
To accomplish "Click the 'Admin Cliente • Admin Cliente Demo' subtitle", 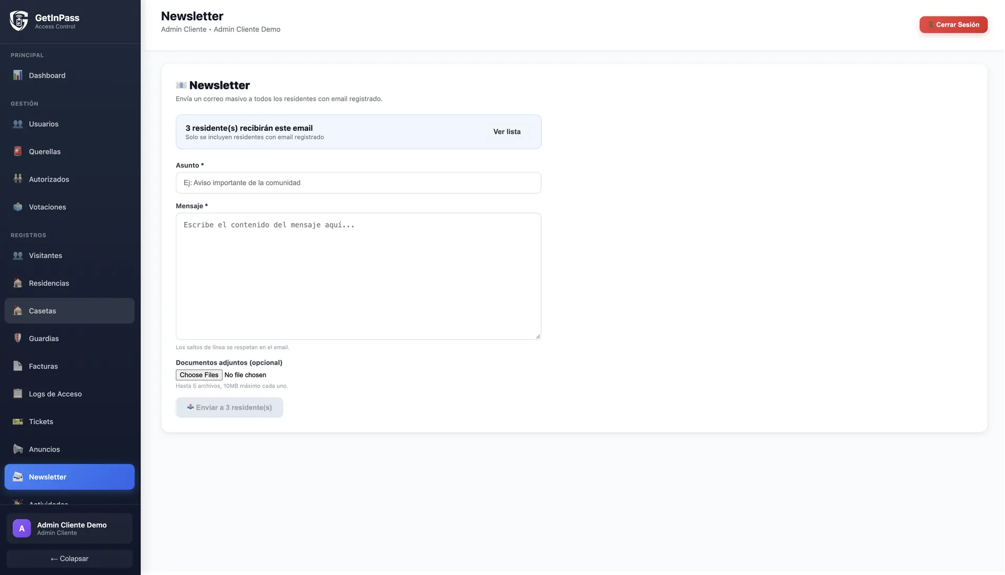I will coord(221,29).
